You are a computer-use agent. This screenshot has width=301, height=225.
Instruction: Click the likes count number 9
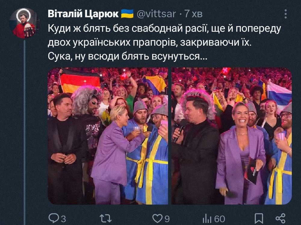click(167, 219)
